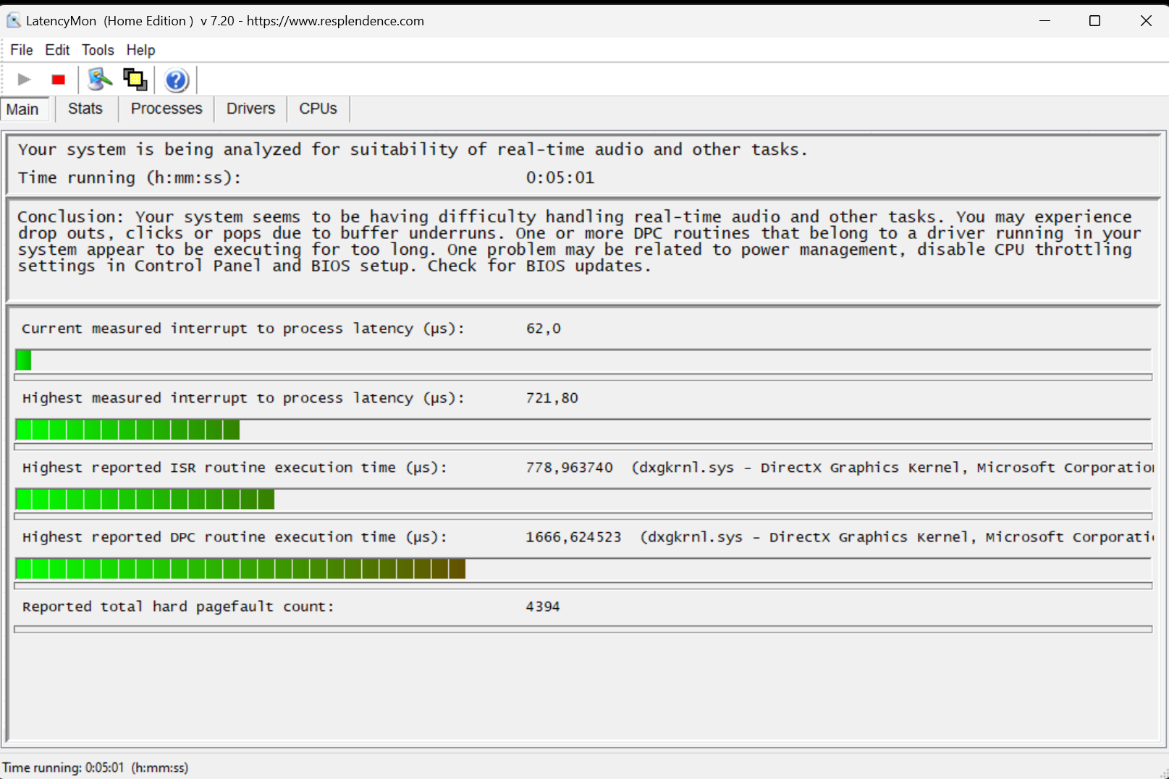This screenshot has height=779, width=1169.
Task: Close the LatencyMon window
Action: click(1145, 21)
